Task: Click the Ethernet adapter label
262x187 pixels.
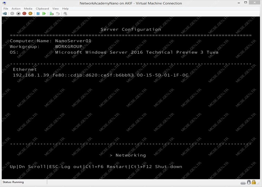Action: click(x=25, y=69)
